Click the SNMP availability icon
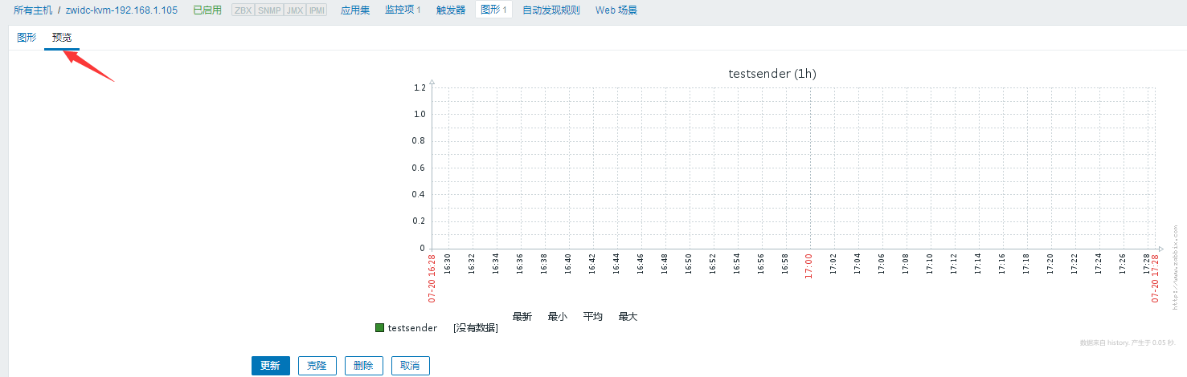Image resolution: width=1187 pixels, height=377 pixels. 269,10
